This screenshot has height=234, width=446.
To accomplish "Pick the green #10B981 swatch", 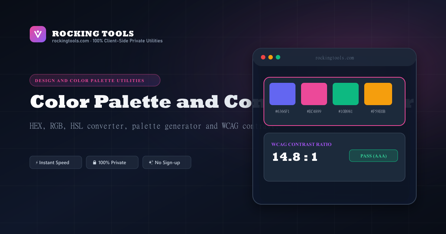I will coord(346,94).
